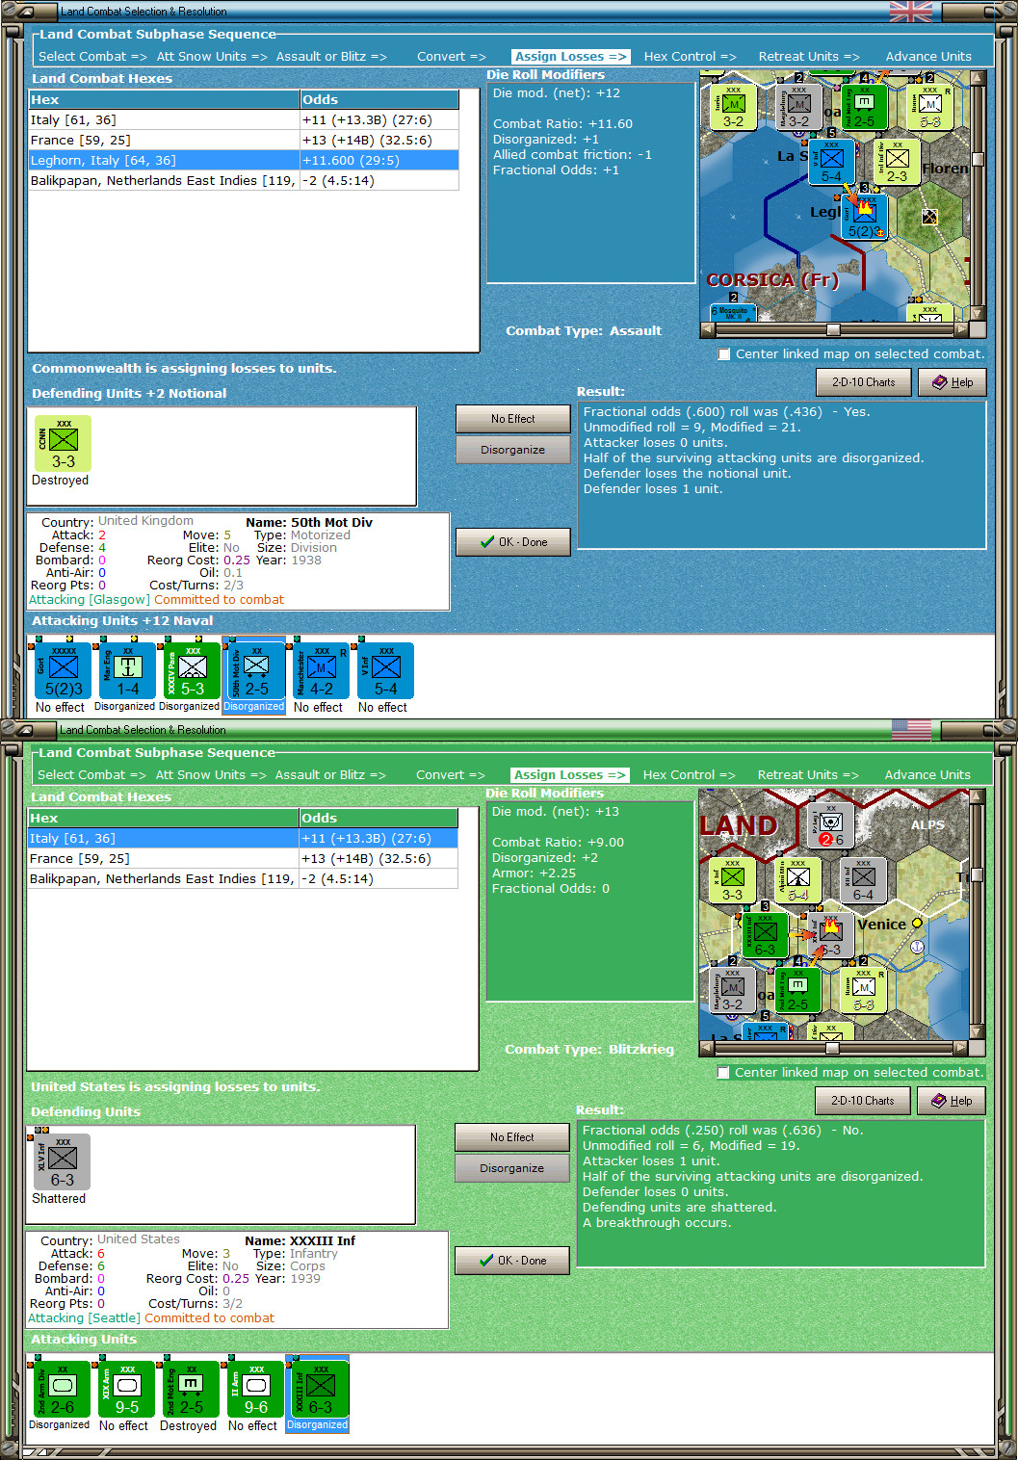Select the Manchester 4-2 attacking unit
1018x1460 pixels.
point(321,670)
